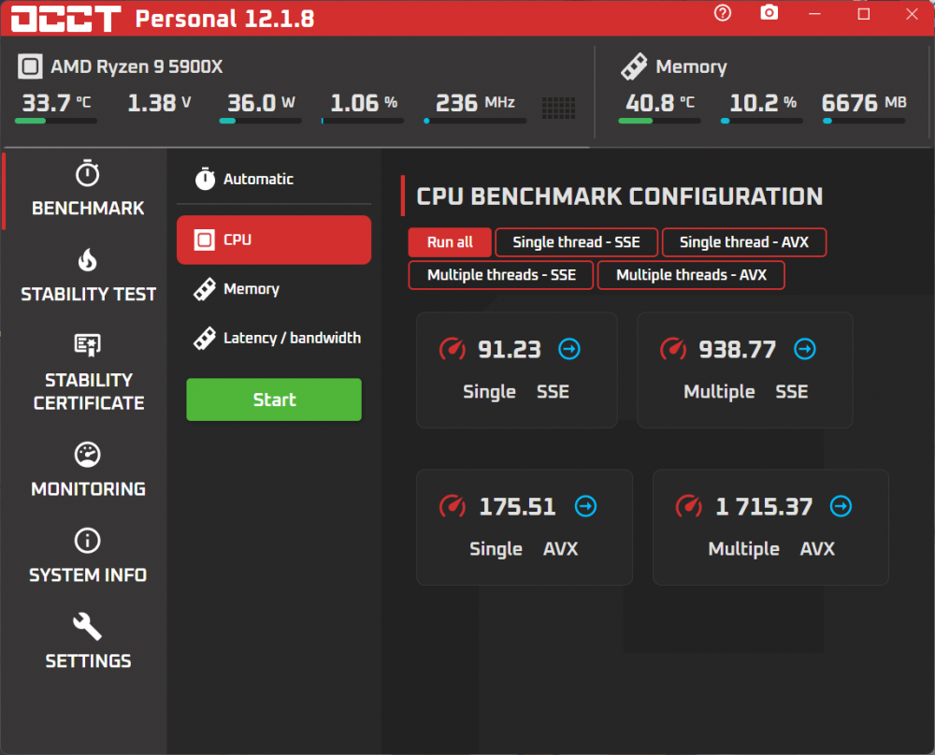The height and width of the screenshot is (755, 935).
Task: Open the Benchmark section in sidebar
Action: (88, 189)
